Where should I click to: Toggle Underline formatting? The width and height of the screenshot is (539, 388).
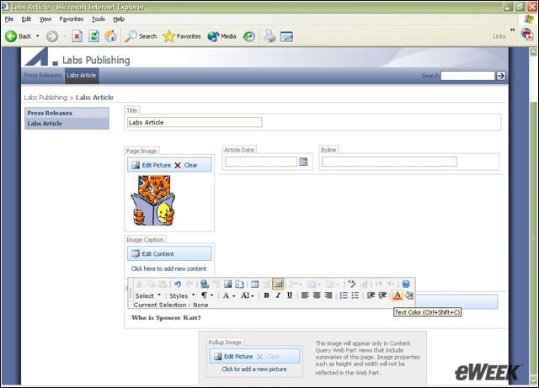coord(290,295)
